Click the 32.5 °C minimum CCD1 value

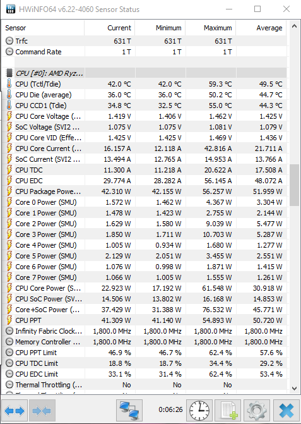170,106
